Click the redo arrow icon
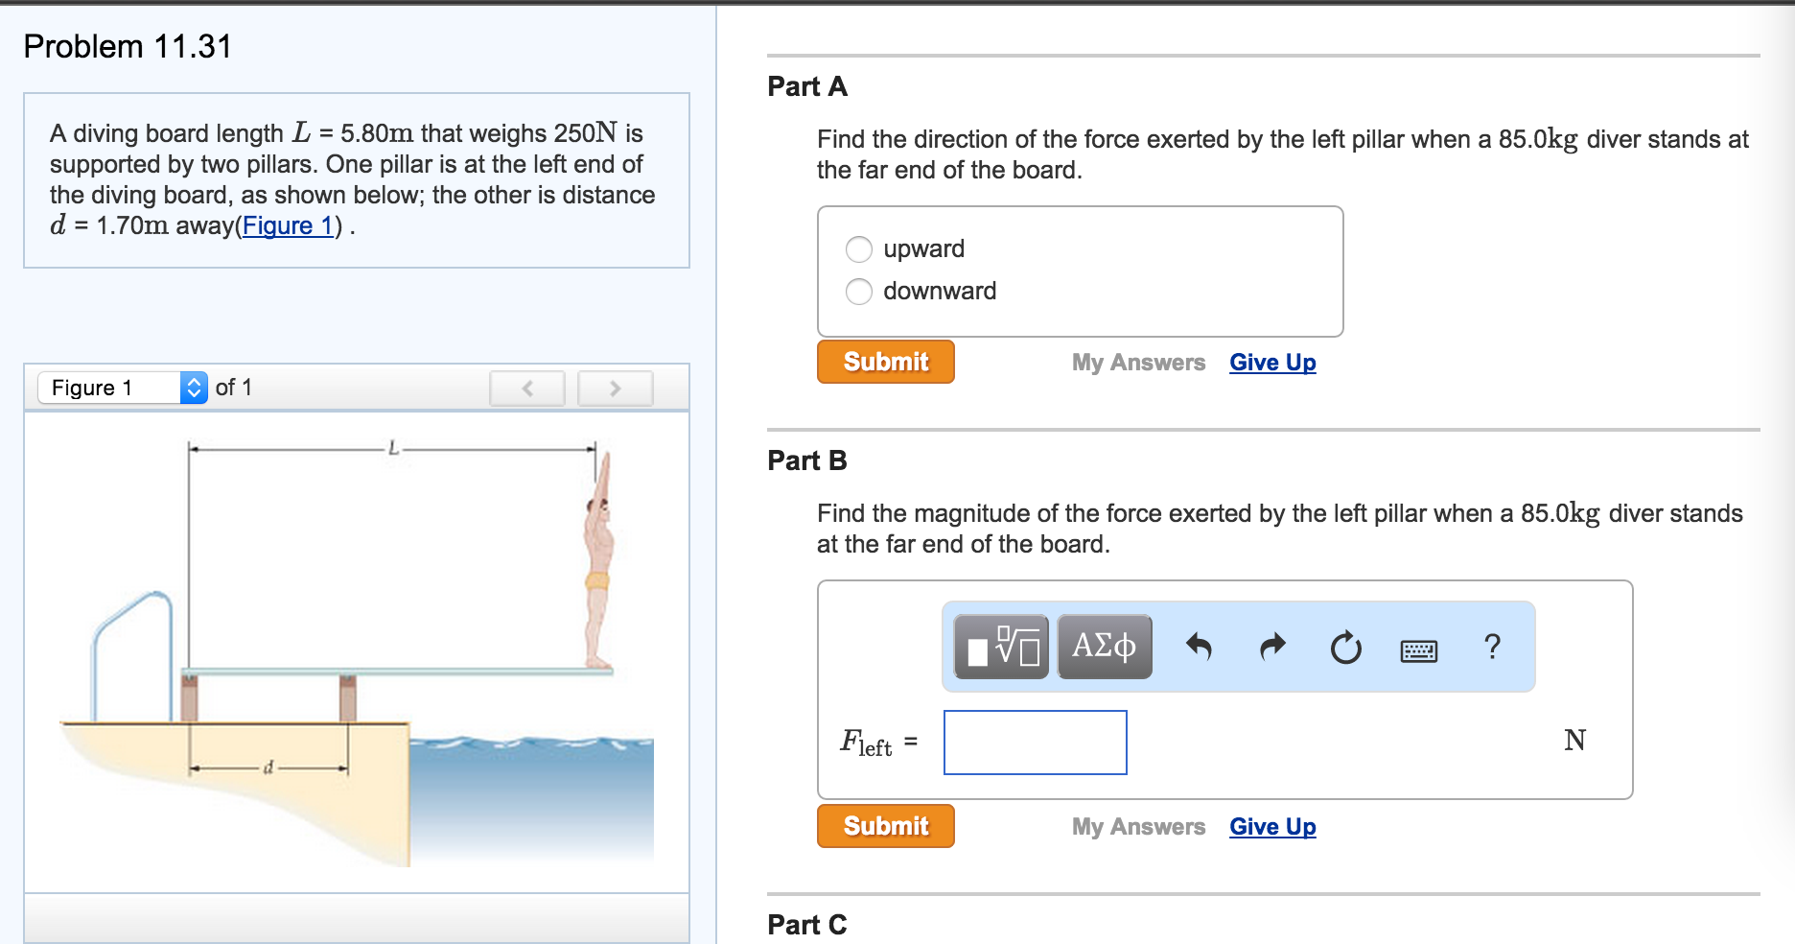This screenshot has height=944, width=1795. coord(1272,647)
